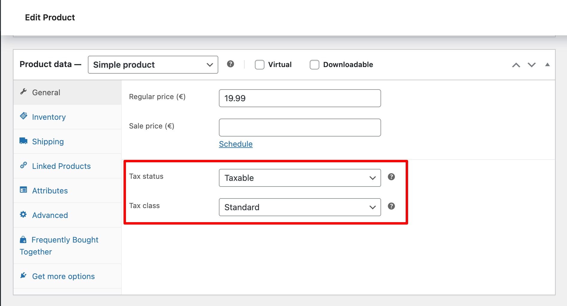Open the Simple product type dropdown
This screenshot has width=567, height=306.
point(153,65)
